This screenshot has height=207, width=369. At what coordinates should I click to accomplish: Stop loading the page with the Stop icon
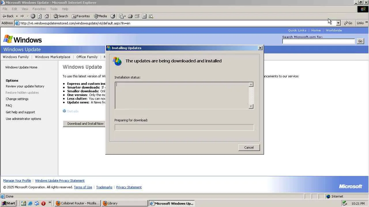33,16
